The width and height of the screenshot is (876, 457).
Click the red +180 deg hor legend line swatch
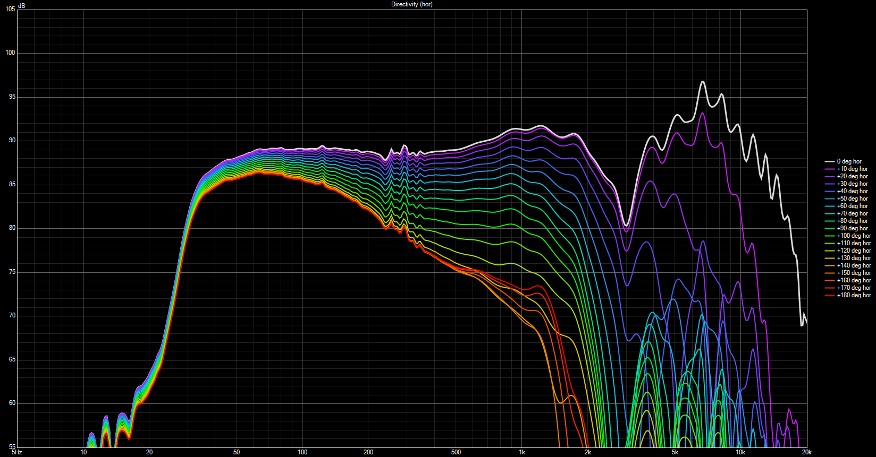(x=829, y=295)
